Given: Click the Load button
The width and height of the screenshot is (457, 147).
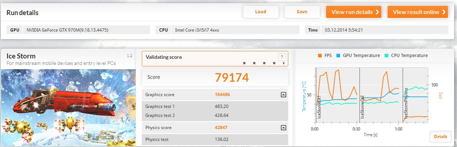Looking at the screenshot, I should [261, 12].
